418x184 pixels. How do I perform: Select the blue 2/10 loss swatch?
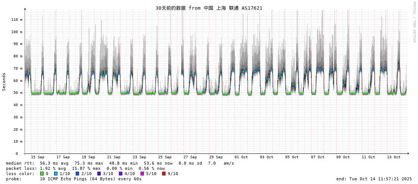pos(77,174)
